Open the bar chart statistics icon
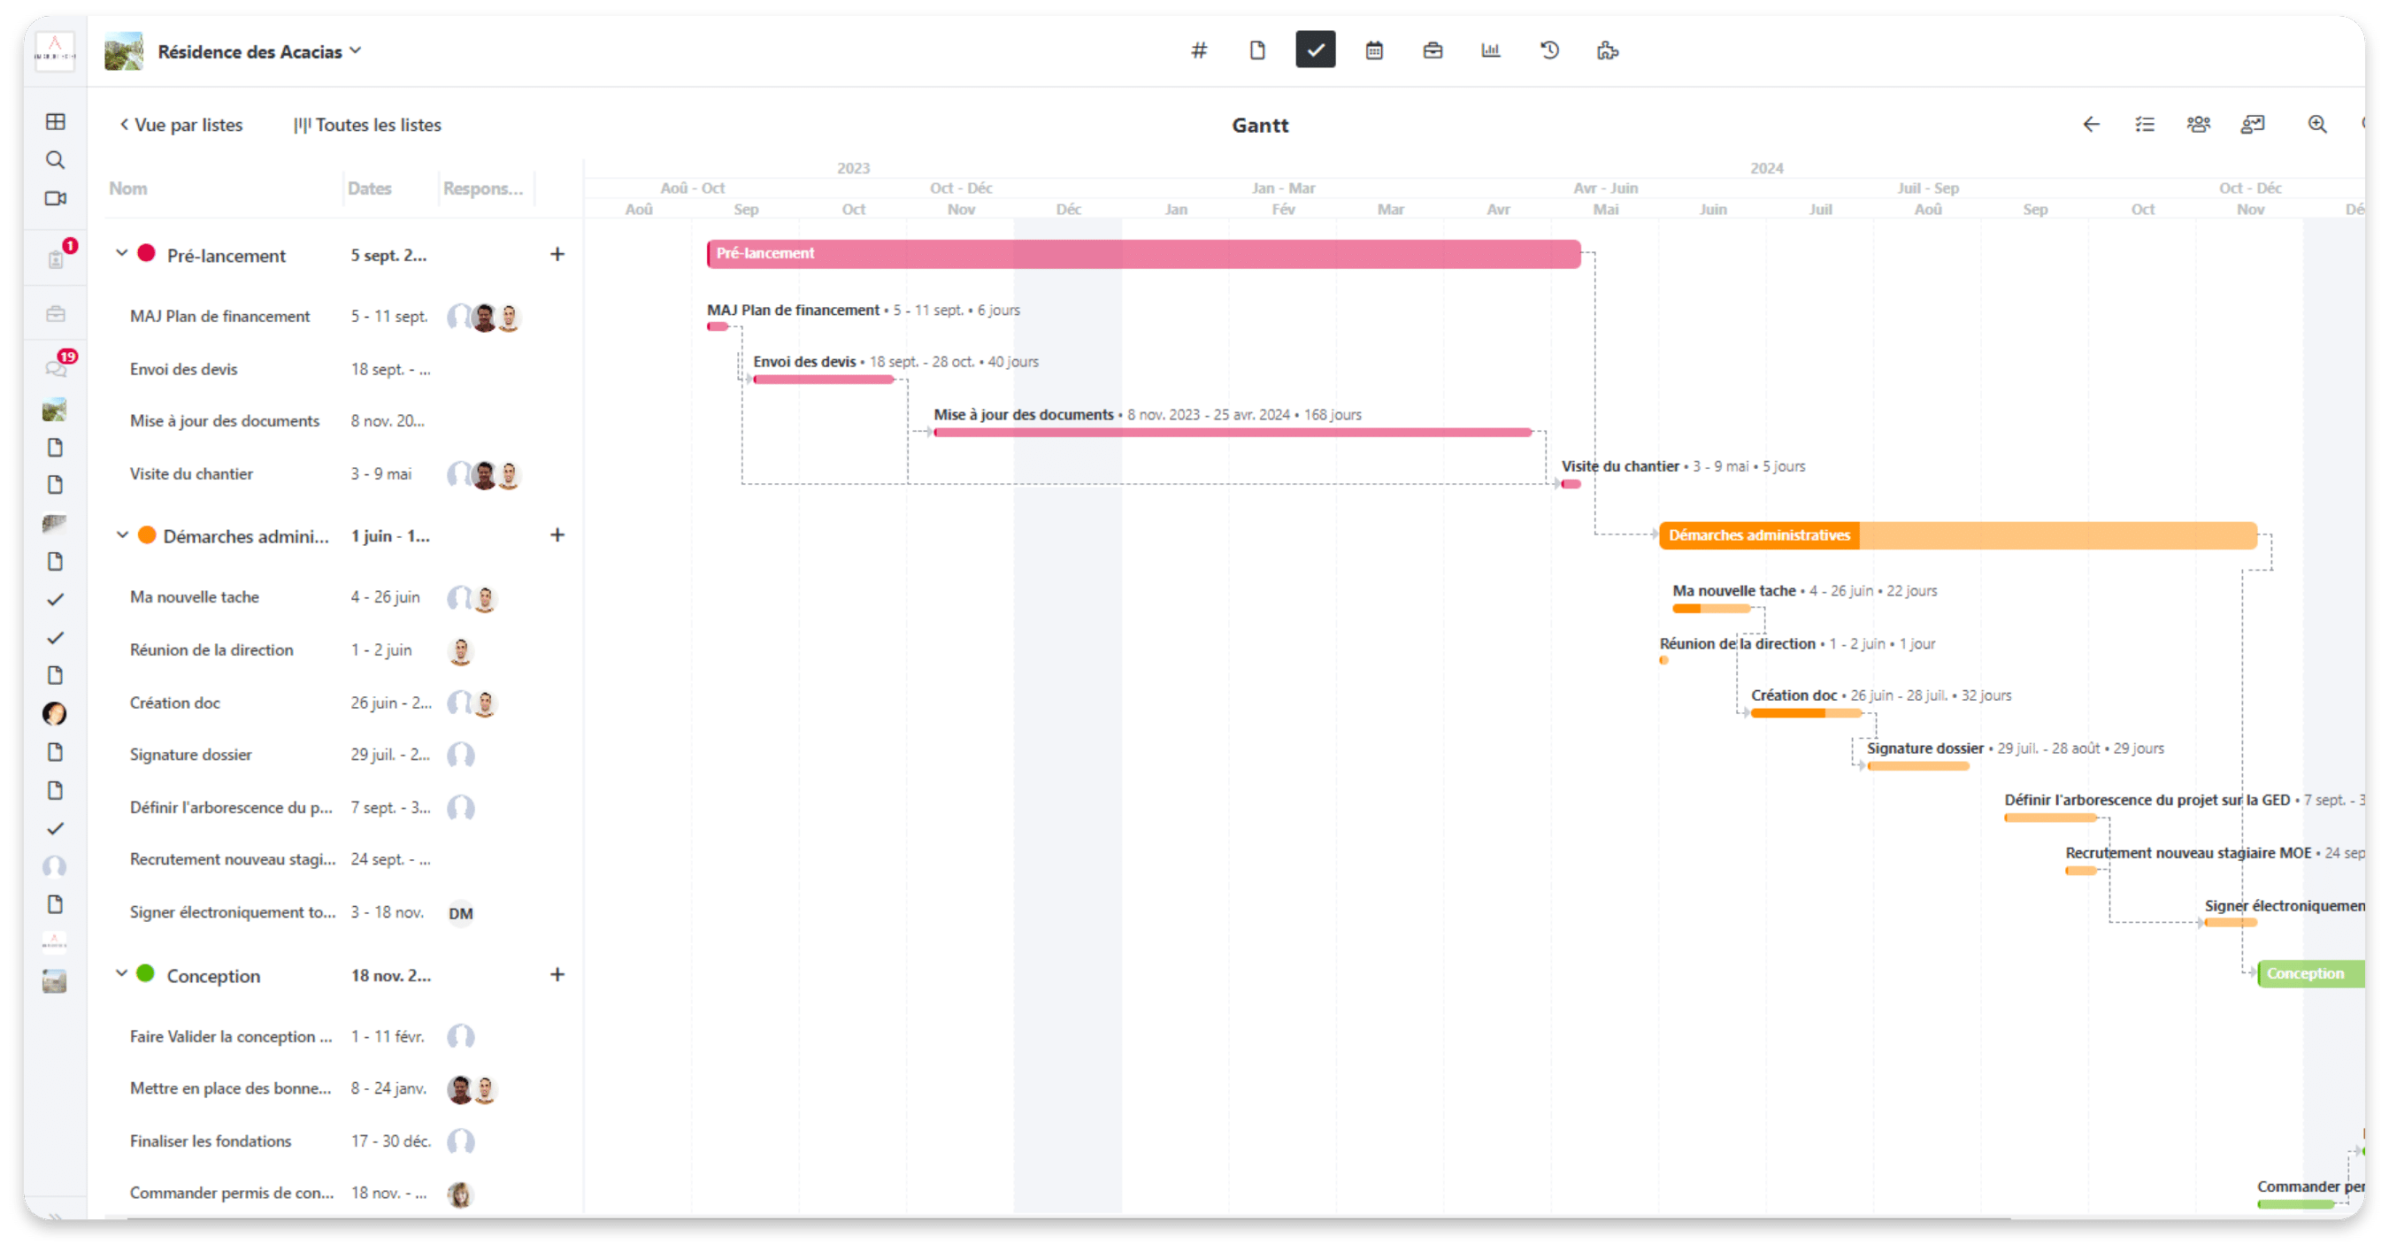Image resolution: width=2389 pixels, height=1252 pixels. tap(1490, 50)
